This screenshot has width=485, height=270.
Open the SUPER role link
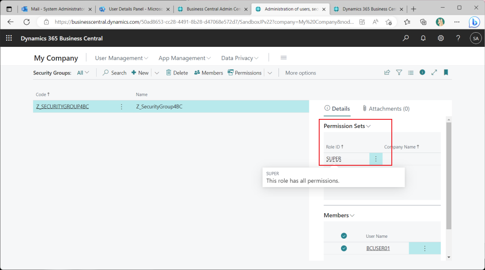pyautogui.click(x=334, y=159)
